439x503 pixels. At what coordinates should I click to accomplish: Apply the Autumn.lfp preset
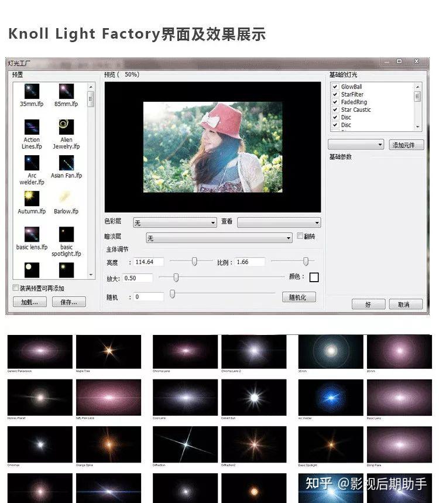pyautogui.click(x=32, y=199)
